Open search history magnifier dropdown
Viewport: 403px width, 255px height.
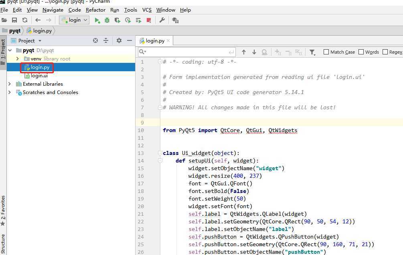[142, 52]
